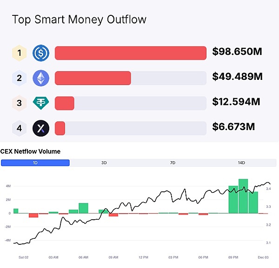Switch to the 3D timeframe tab
Image resolution: width=279 pixels, height=268 pixels.
(x=104, y=163)
